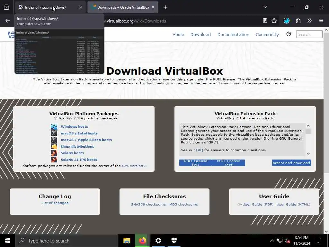Close the Index of /isos/windows/ tab
This screenshot has height=247, width=329.
point(81,7)
